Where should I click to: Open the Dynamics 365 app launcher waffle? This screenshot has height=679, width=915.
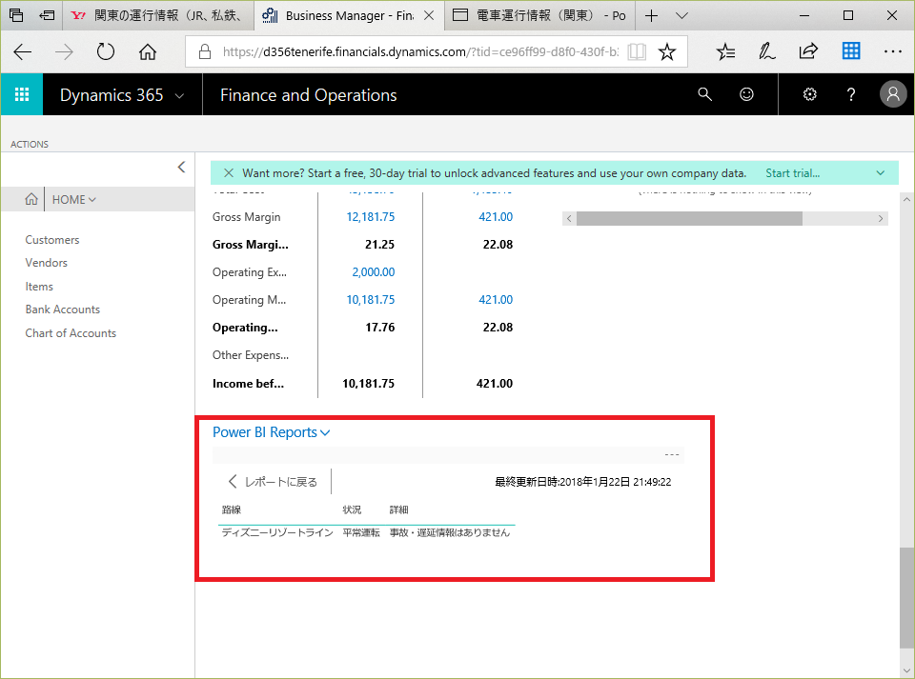tap(22, 94)
